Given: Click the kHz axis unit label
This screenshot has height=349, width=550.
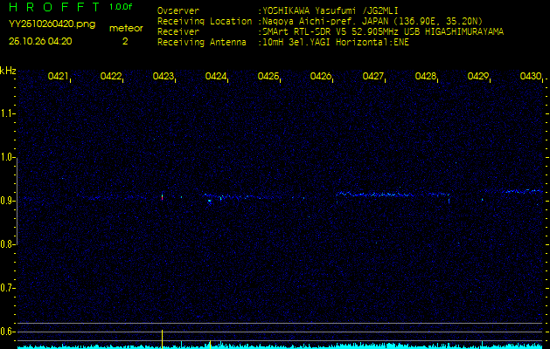Looking at the screenshot, I should point(8,70).
